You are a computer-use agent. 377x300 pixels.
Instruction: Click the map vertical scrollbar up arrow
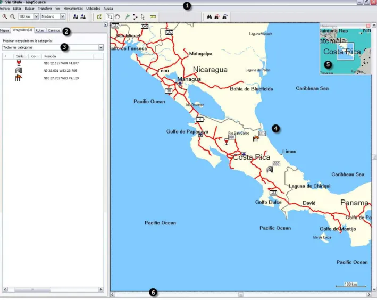pos(374,25)
